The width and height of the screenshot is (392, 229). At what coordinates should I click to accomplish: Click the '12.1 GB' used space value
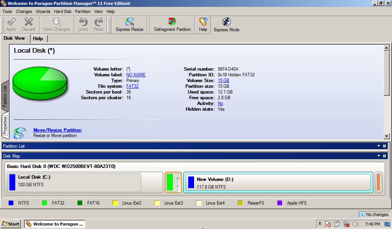[x=225, y=92]
